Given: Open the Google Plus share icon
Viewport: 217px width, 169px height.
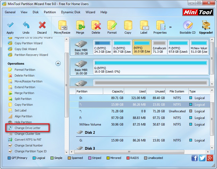Looking at the screenshot, I should pyautogui.click(x=210, y=158).
